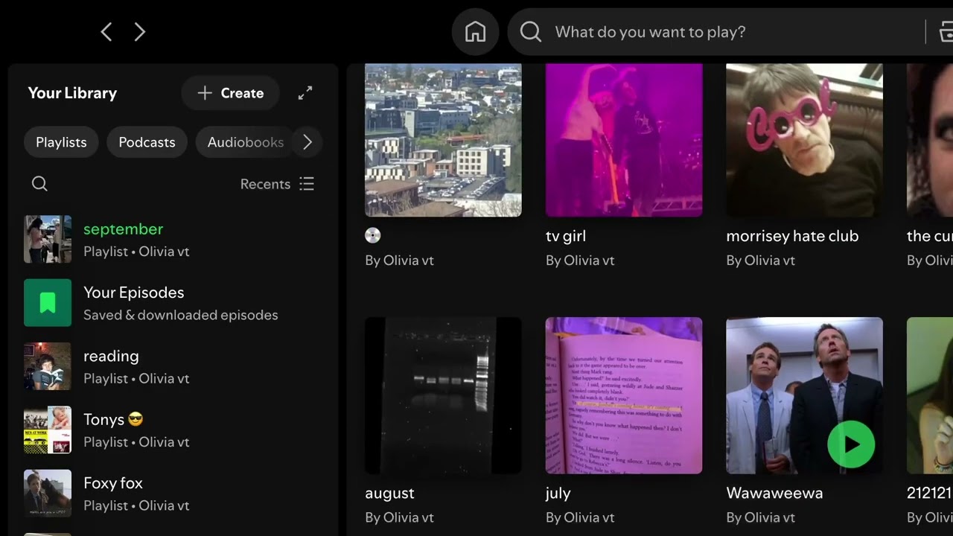
Task: Search within Your Library
Action: pyautogui.click(x=39, y=184)
